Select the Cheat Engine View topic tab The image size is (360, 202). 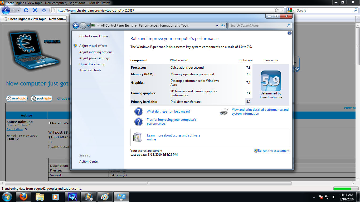(34, 19)
